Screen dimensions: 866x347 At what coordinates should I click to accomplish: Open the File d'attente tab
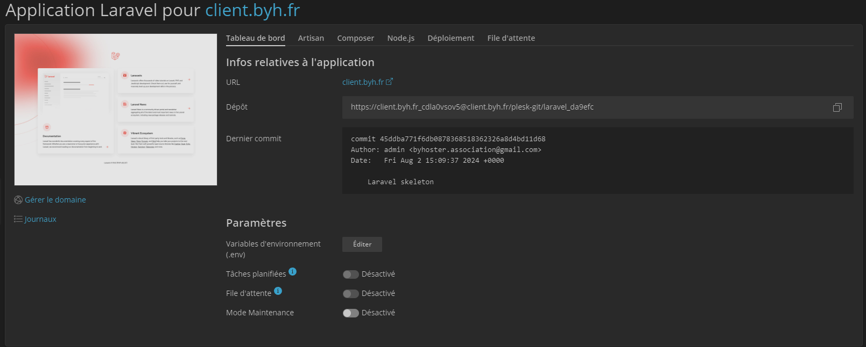[x=511, y=38]
